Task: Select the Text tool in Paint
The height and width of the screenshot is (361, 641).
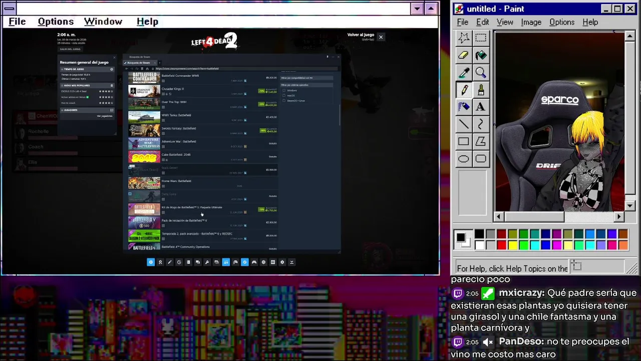Action: tap(481, 107)
